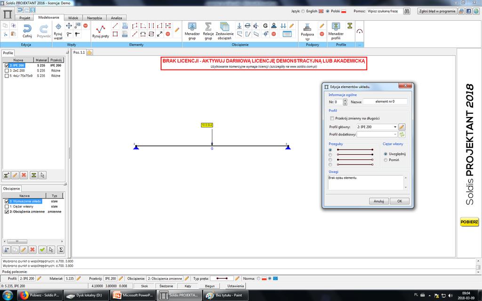Open Relacje grup sigma tool
Image resolution: width=482 pixels, height=301 pixels.
208,26
